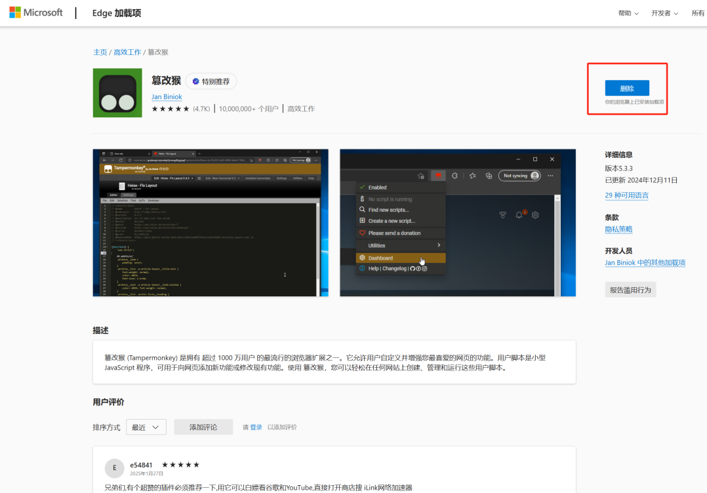Screen dimensions: 707x493
Task: Open the 所有 menu in the header
Action: point(698,13)
